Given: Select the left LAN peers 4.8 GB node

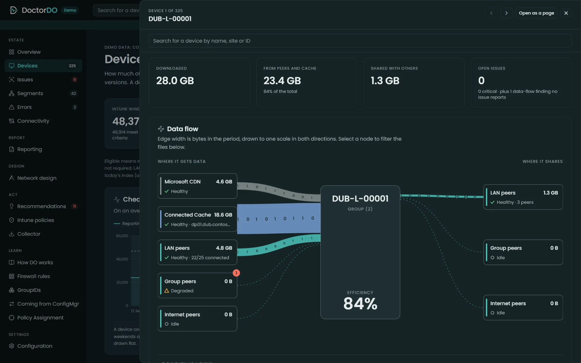Looking at the screenshot, I should point(197,252).
